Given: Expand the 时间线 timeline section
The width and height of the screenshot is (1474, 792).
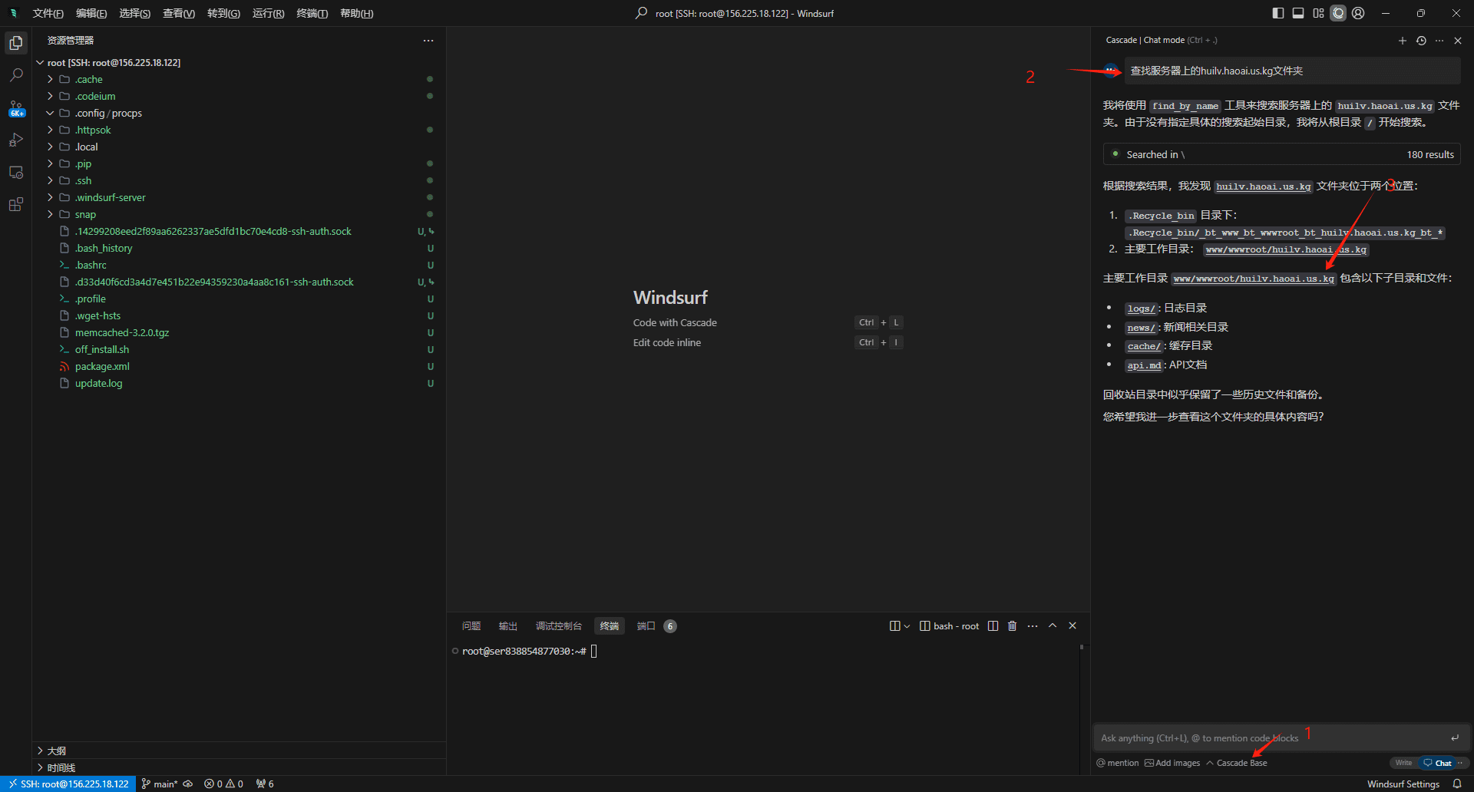Looking at the screenshot, I should click(x=238, y=767).
